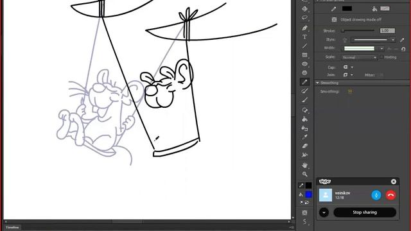
Task: Expand Skype options chevron button
Action: pyautogui.click(x=324, y=212)
